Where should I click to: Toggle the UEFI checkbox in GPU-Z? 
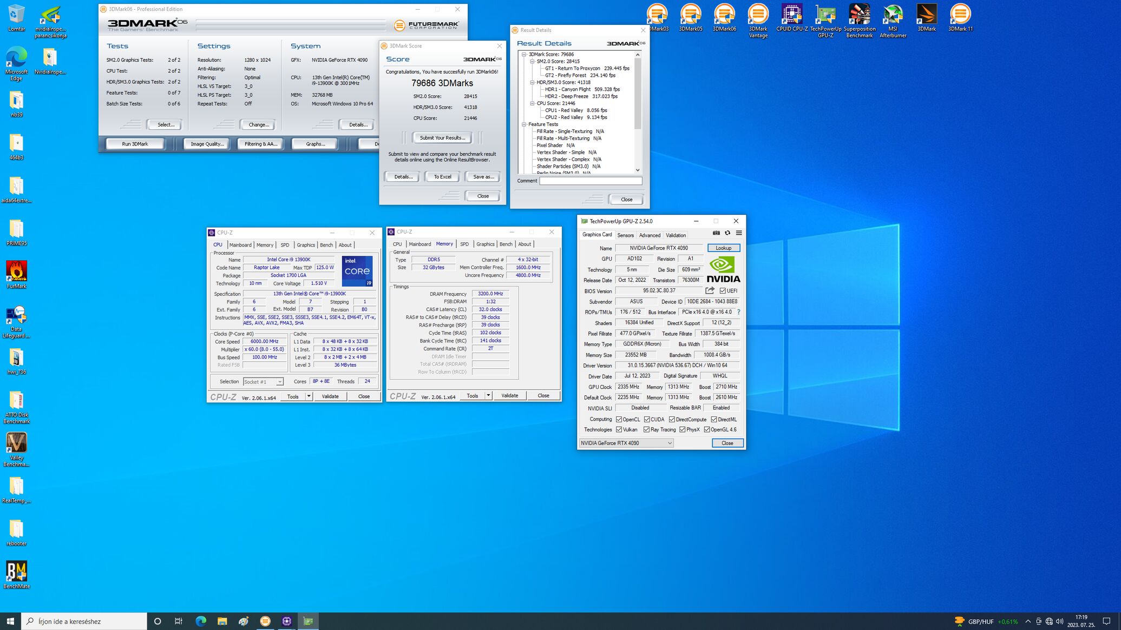[x=723, y=291]
